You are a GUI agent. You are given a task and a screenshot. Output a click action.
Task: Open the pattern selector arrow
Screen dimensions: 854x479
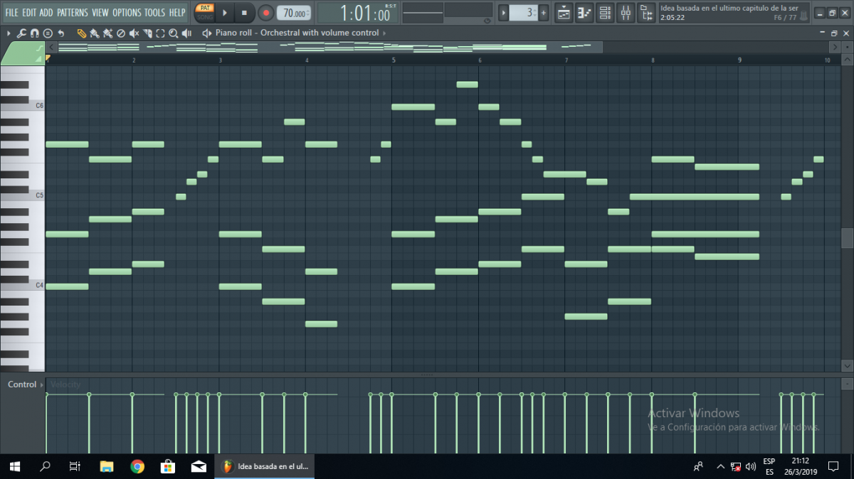pos(503,13)
